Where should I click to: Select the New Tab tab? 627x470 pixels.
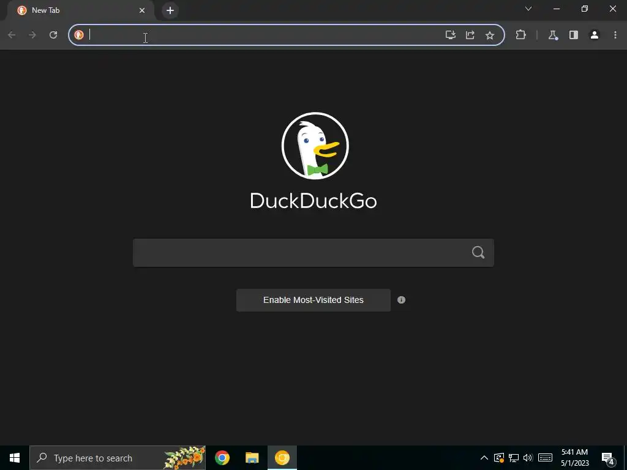(80, 10)
